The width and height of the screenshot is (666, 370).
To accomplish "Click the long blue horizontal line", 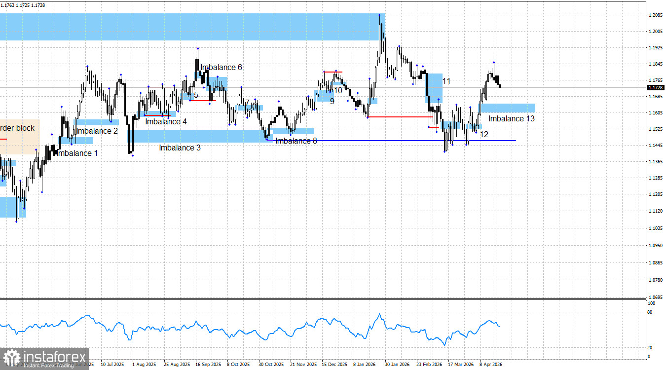I will pyautogui.click(x=395, y=141).
